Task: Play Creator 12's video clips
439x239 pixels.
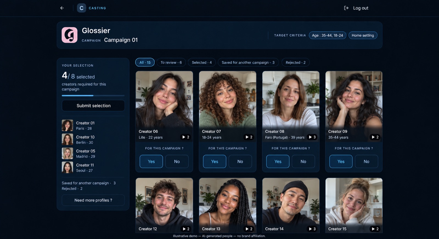Action: (186, 229)
